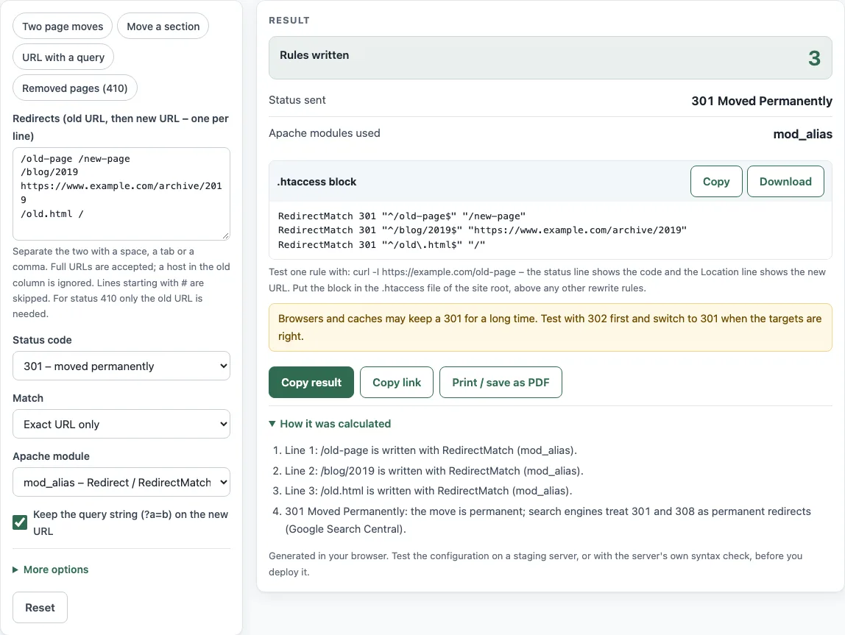The width and height of the screenshot is (845, 635).
Task: Click the ".htaccess block" heading
Action: point(317,182)
